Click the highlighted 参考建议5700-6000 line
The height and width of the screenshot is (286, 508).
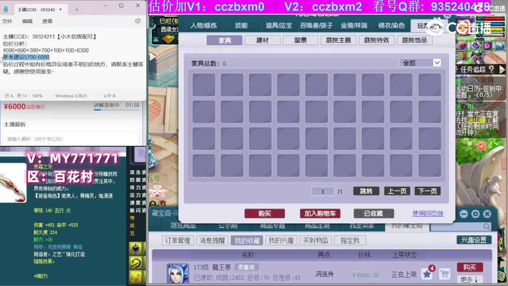point(26,57)
